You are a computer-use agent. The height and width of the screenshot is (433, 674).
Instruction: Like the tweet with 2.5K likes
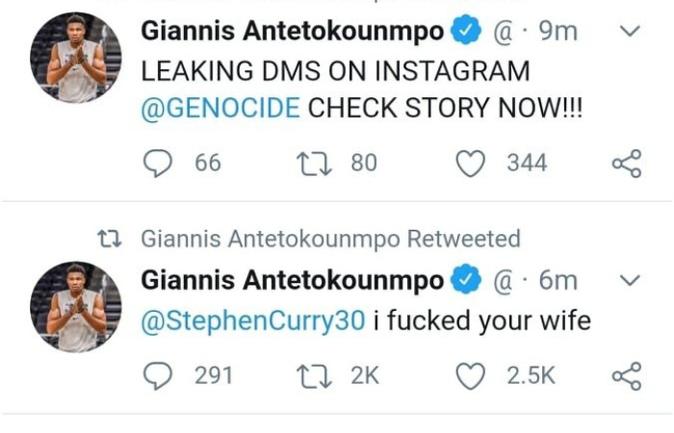tap(471, 375)
